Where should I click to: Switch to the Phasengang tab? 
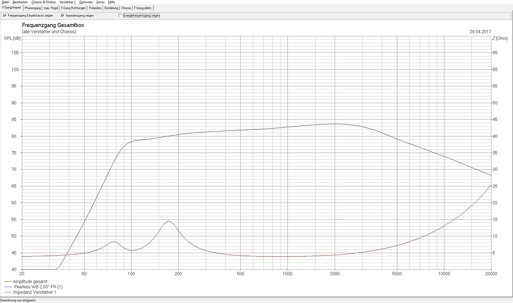[x=33, y=8]
